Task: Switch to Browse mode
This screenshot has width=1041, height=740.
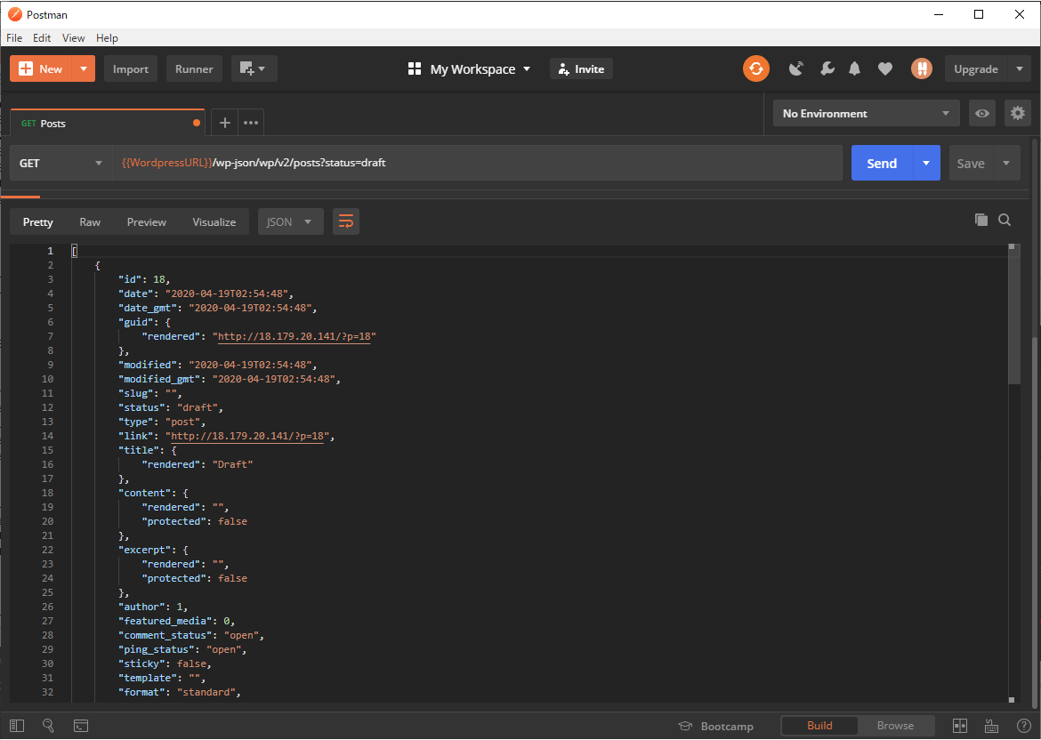Action: [x=895, y=726]
